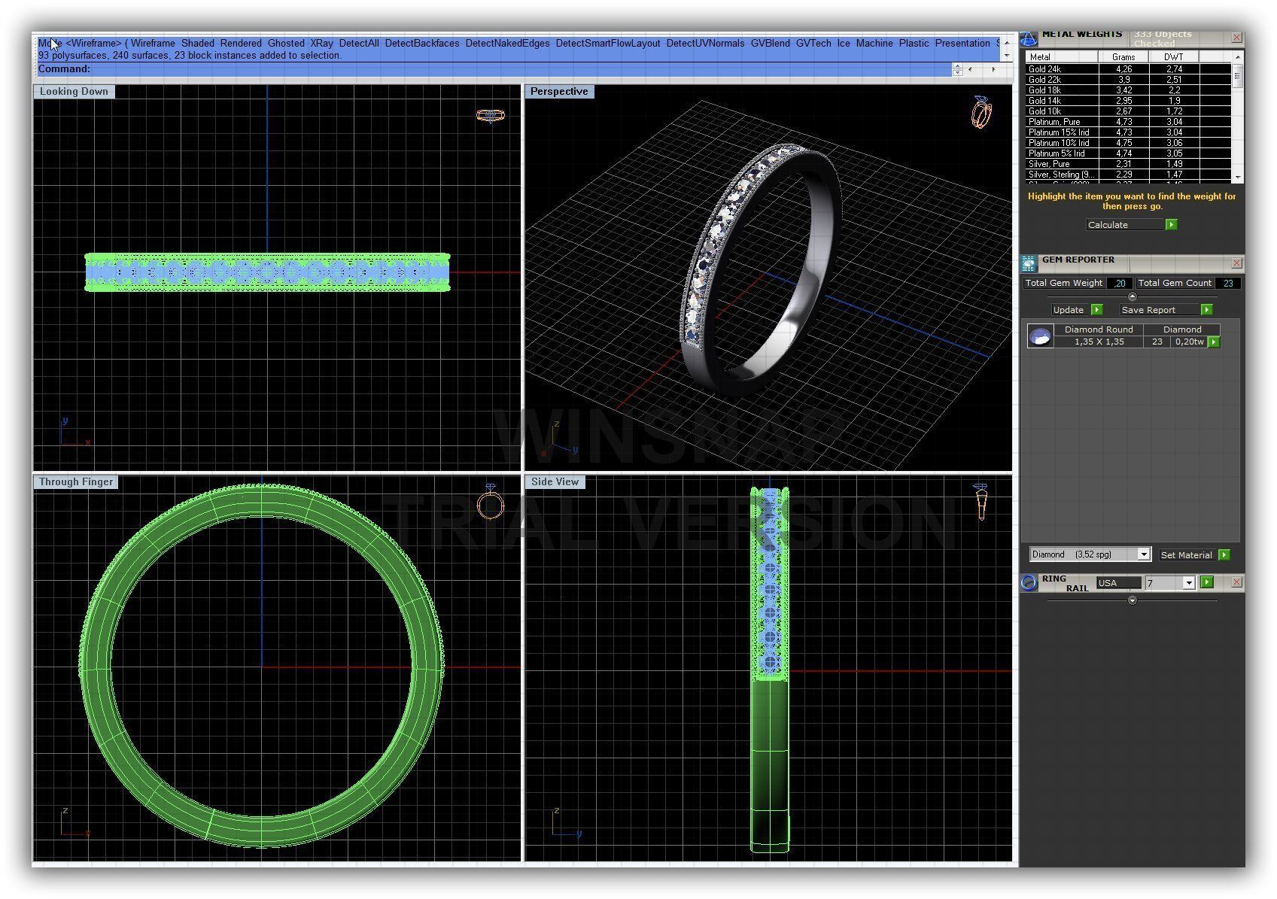Click the Diamond Round gem thumbnail
Screen dimensions: 1277x899
[1040, 336]
